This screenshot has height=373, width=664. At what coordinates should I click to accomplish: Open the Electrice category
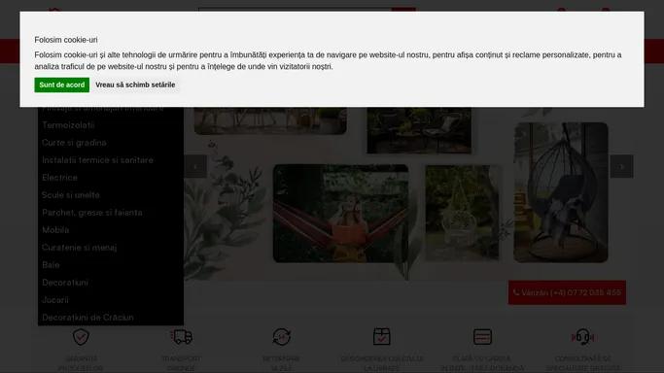[x=59, y=178]
